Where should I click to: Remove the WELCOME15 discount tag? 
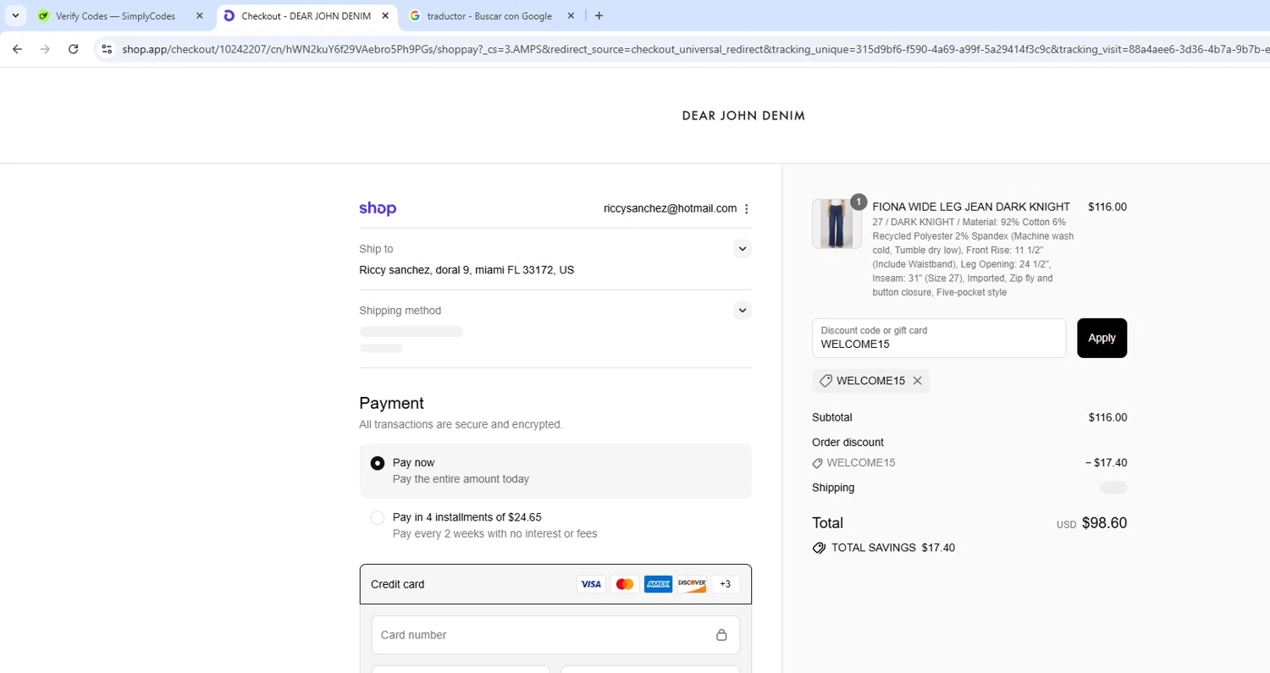(x=917, y=381)
